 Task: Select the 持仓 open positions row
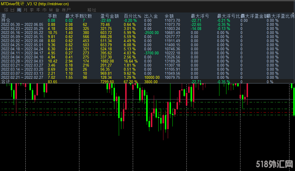point(6,20)
